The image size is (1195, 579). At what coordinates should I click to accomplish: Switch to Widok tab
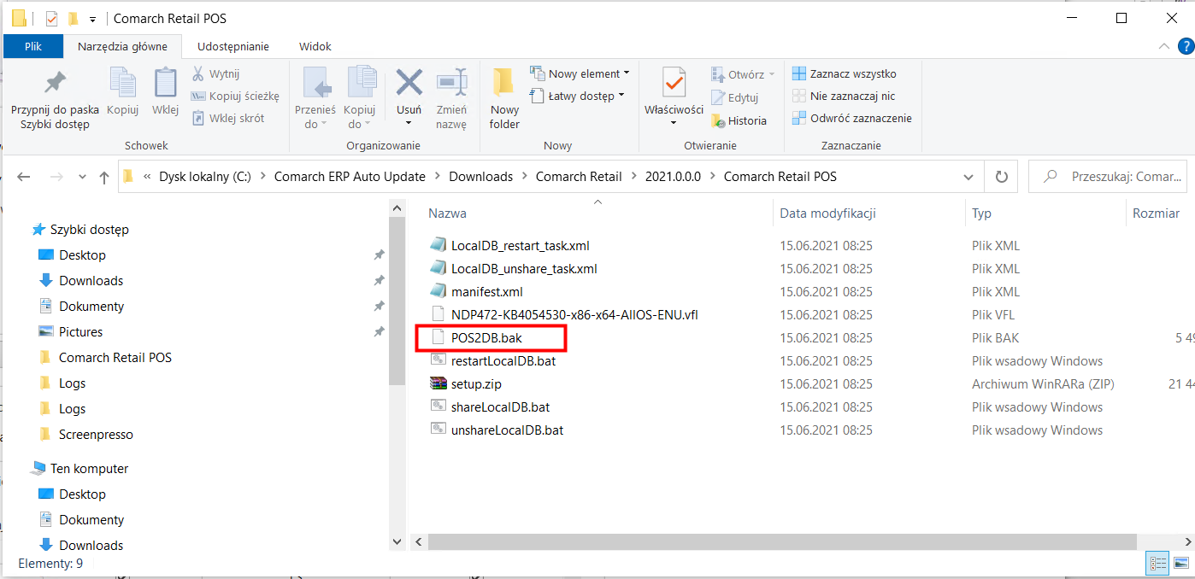(x=315, y=46)
